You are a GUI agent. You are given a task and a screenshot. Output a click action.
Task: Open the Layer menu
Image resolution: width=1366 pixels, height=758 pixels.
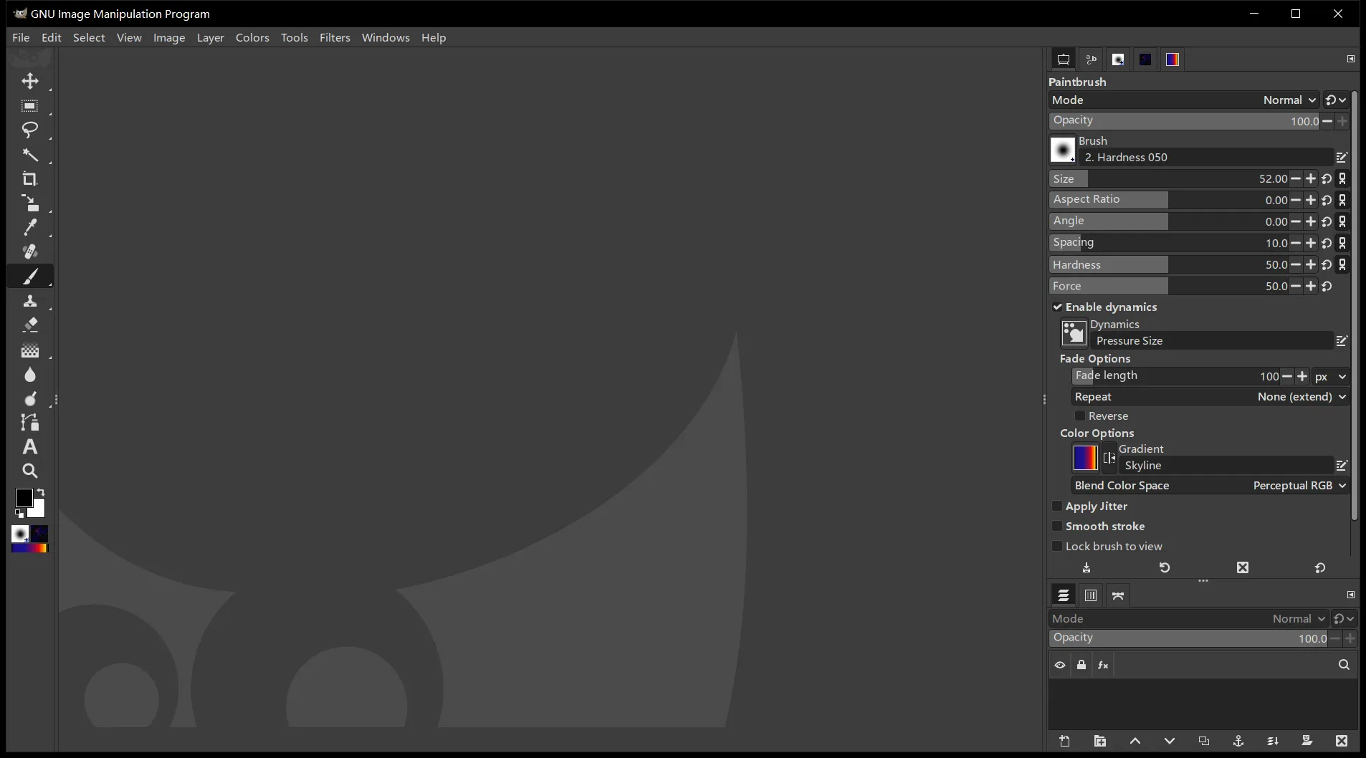coord(211,37)
